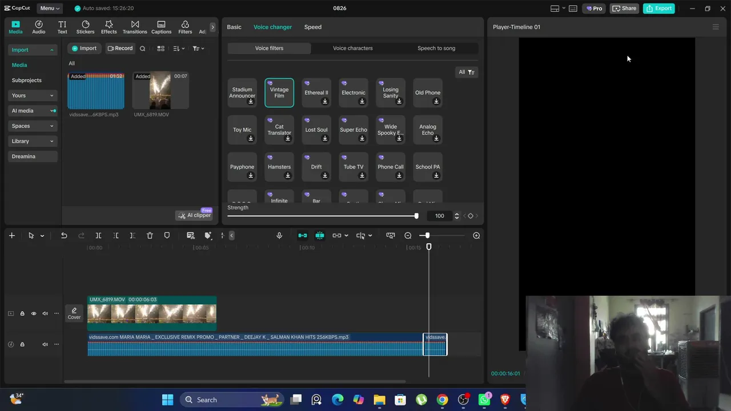Edit the video Cover
This screenshot has height=411, width=731.
[x=74, y=313]
